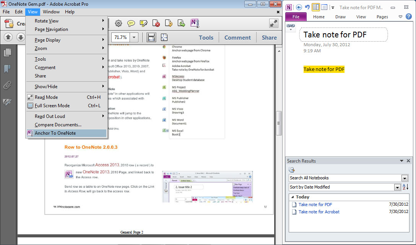Open the settings gear icon in Acrobat toolbar
416x245 pixels.
pyautogui.click(x=118, y=23)
